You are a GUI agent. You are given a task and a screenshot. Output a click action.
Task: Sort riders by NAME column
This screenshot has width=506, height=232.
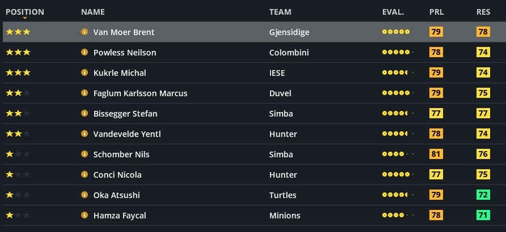[x=92, y=12]
